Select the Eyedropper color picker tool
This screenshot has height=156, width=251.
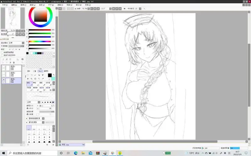[43, 79]
